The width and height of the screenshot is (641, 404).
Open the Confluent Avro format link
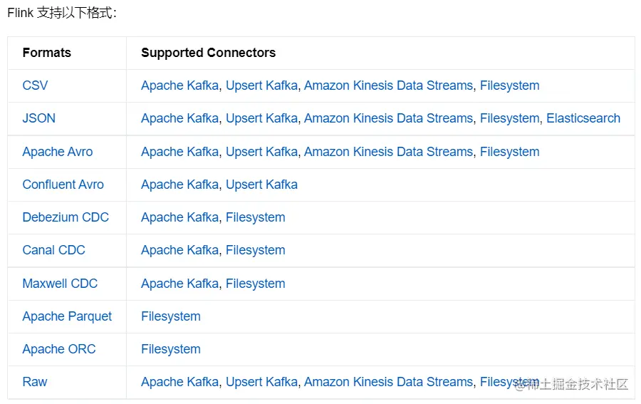pos(63,185)
